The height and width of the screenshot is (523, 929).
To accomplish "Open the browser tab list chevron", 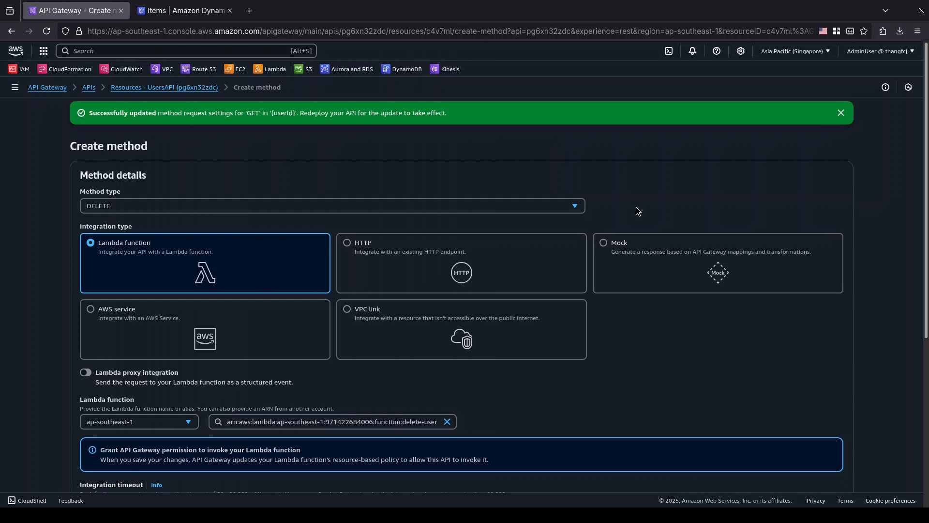I will [885, 11].
